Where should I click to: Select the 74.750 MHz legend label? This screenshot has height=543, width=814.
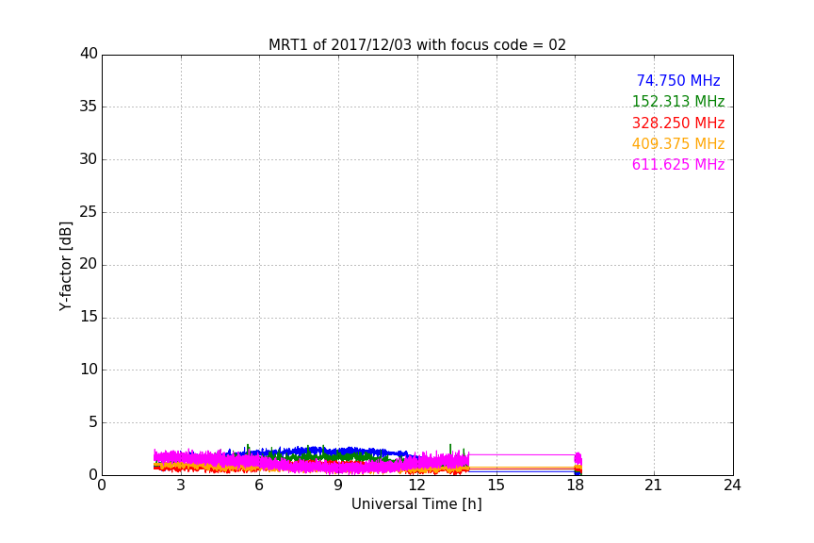[678, 80]
